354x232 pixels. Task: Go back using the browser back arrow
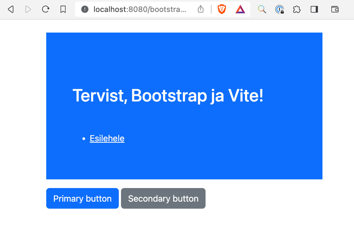[x=11, y=9]
